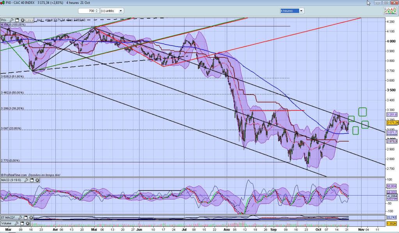
Task: Maximize the Prix price panel
Action: tap(16, 20)
